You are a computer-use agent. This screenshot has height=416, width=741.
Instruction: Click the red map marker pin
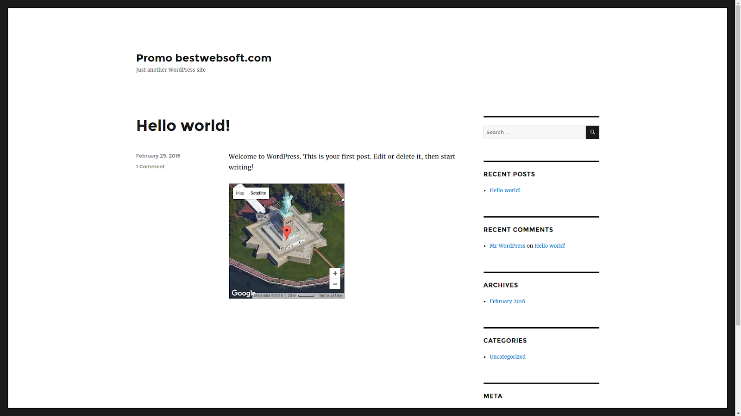[x=287, y=232]
